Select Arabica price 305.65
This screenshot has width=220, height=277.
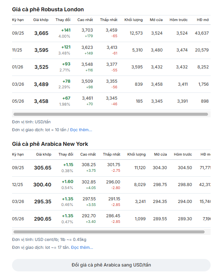42,168
